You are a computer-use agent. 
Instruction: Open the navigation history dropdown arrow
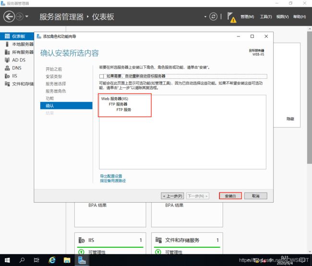27,16
